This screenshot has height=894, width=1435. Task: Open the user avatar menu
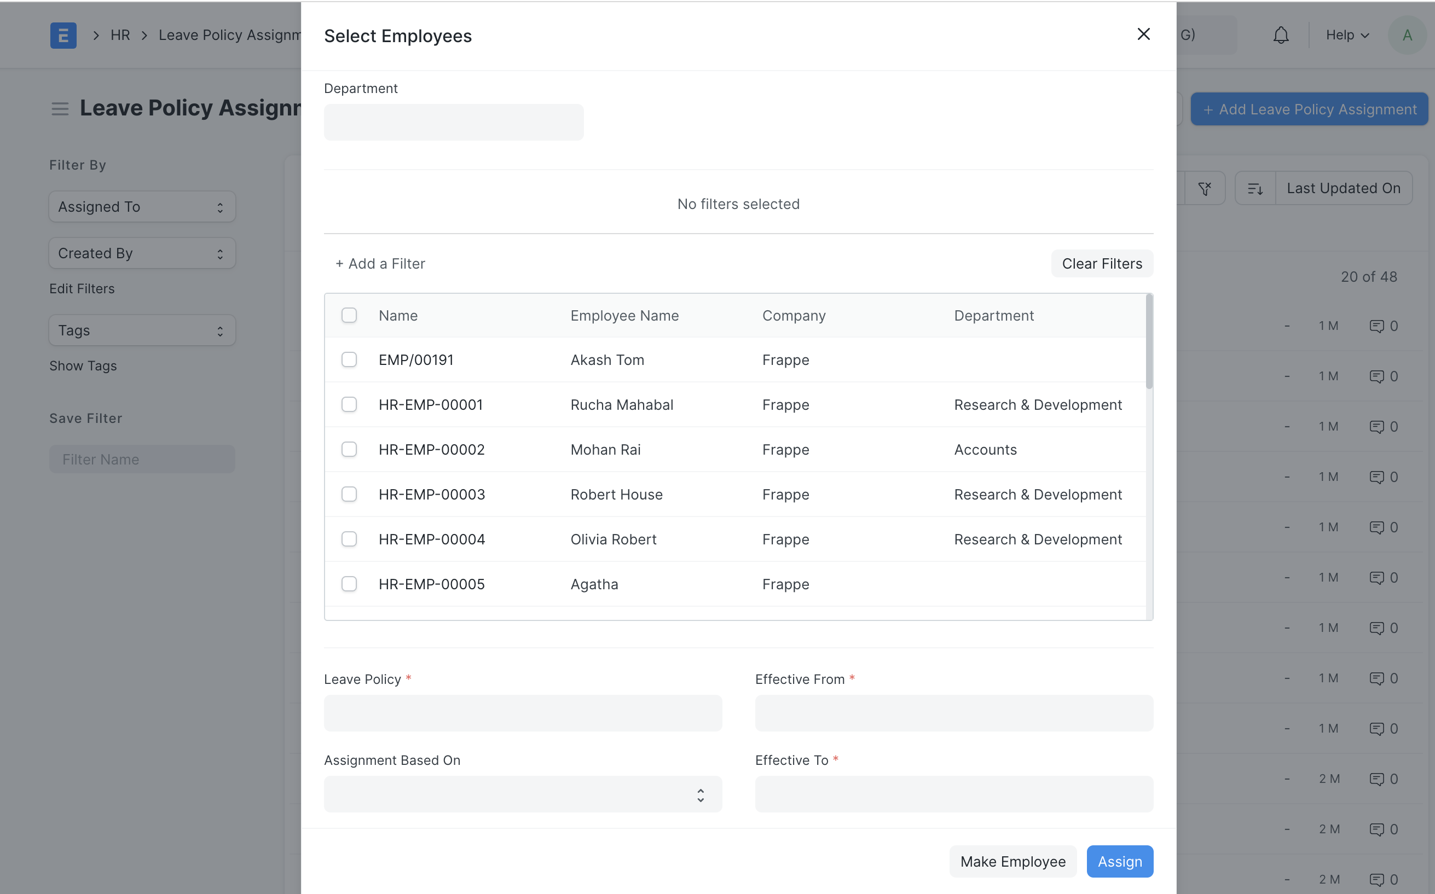pos(1408,35)
